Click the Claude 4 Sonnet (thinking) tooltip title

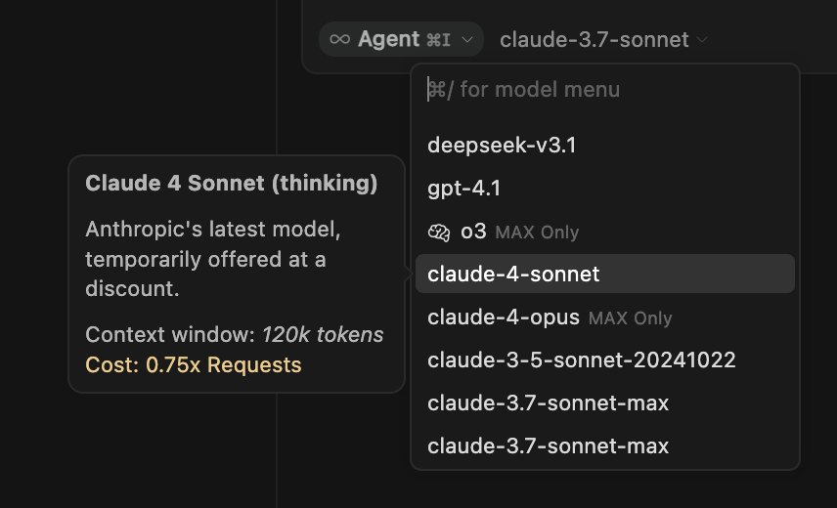coord(232,183)
